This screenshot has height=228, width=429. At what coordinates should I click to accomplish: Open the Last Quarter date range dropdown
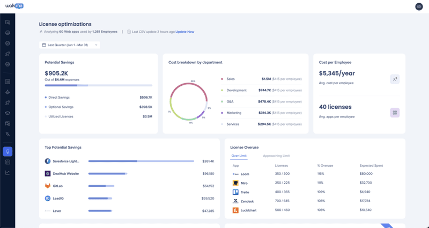(x=70, y=45)
